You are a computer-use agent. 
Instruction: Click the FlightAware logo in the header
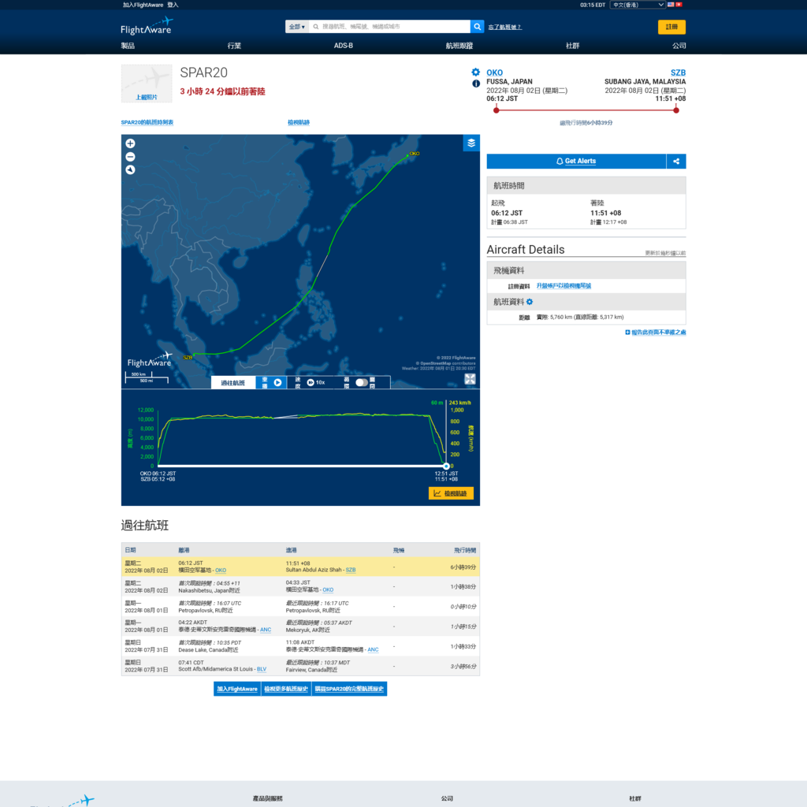(x=147, y=26)
